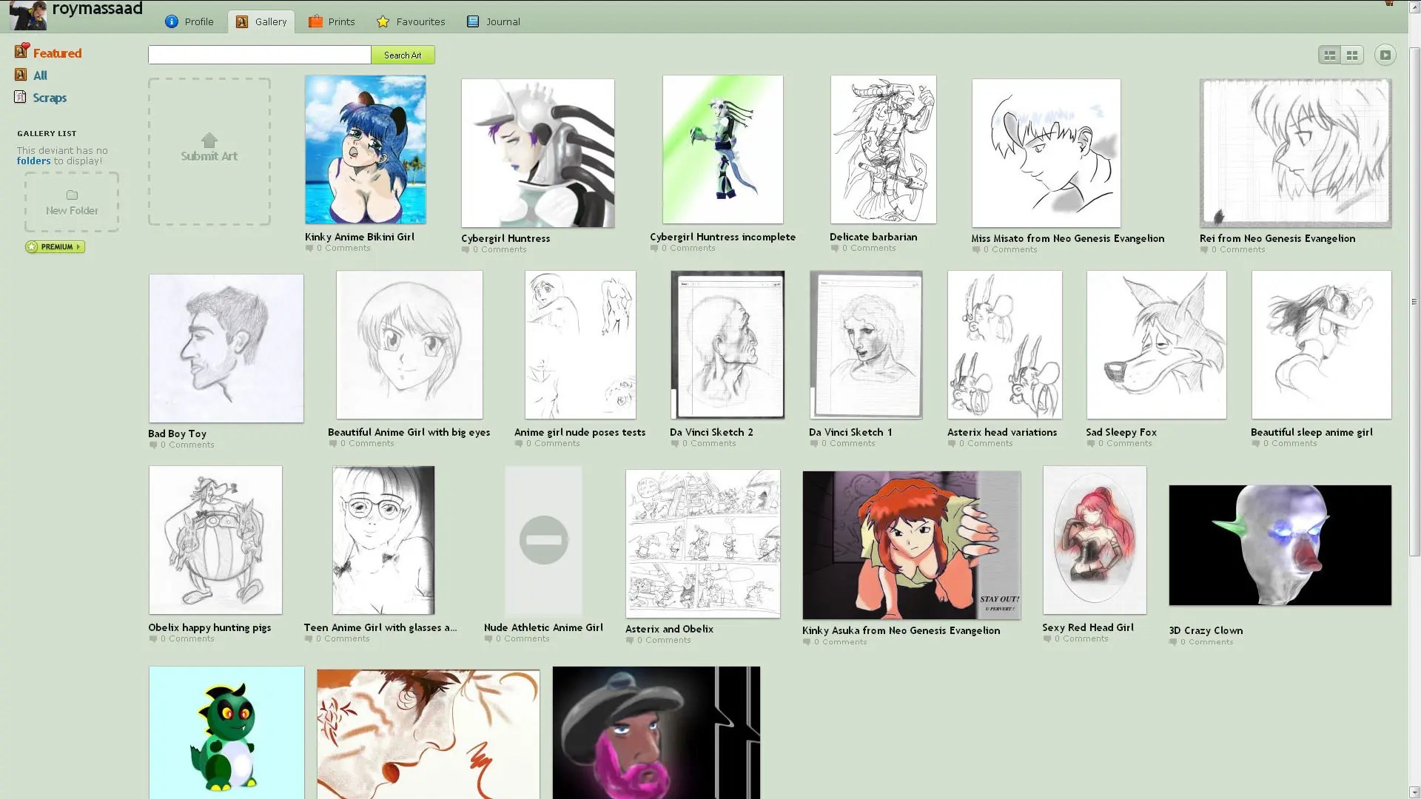The height and width of the screenshot is (799, 1421).
Task: Click the 3D Crazy Clown title
Action: pyautogui.click(x=1206, y=630)
